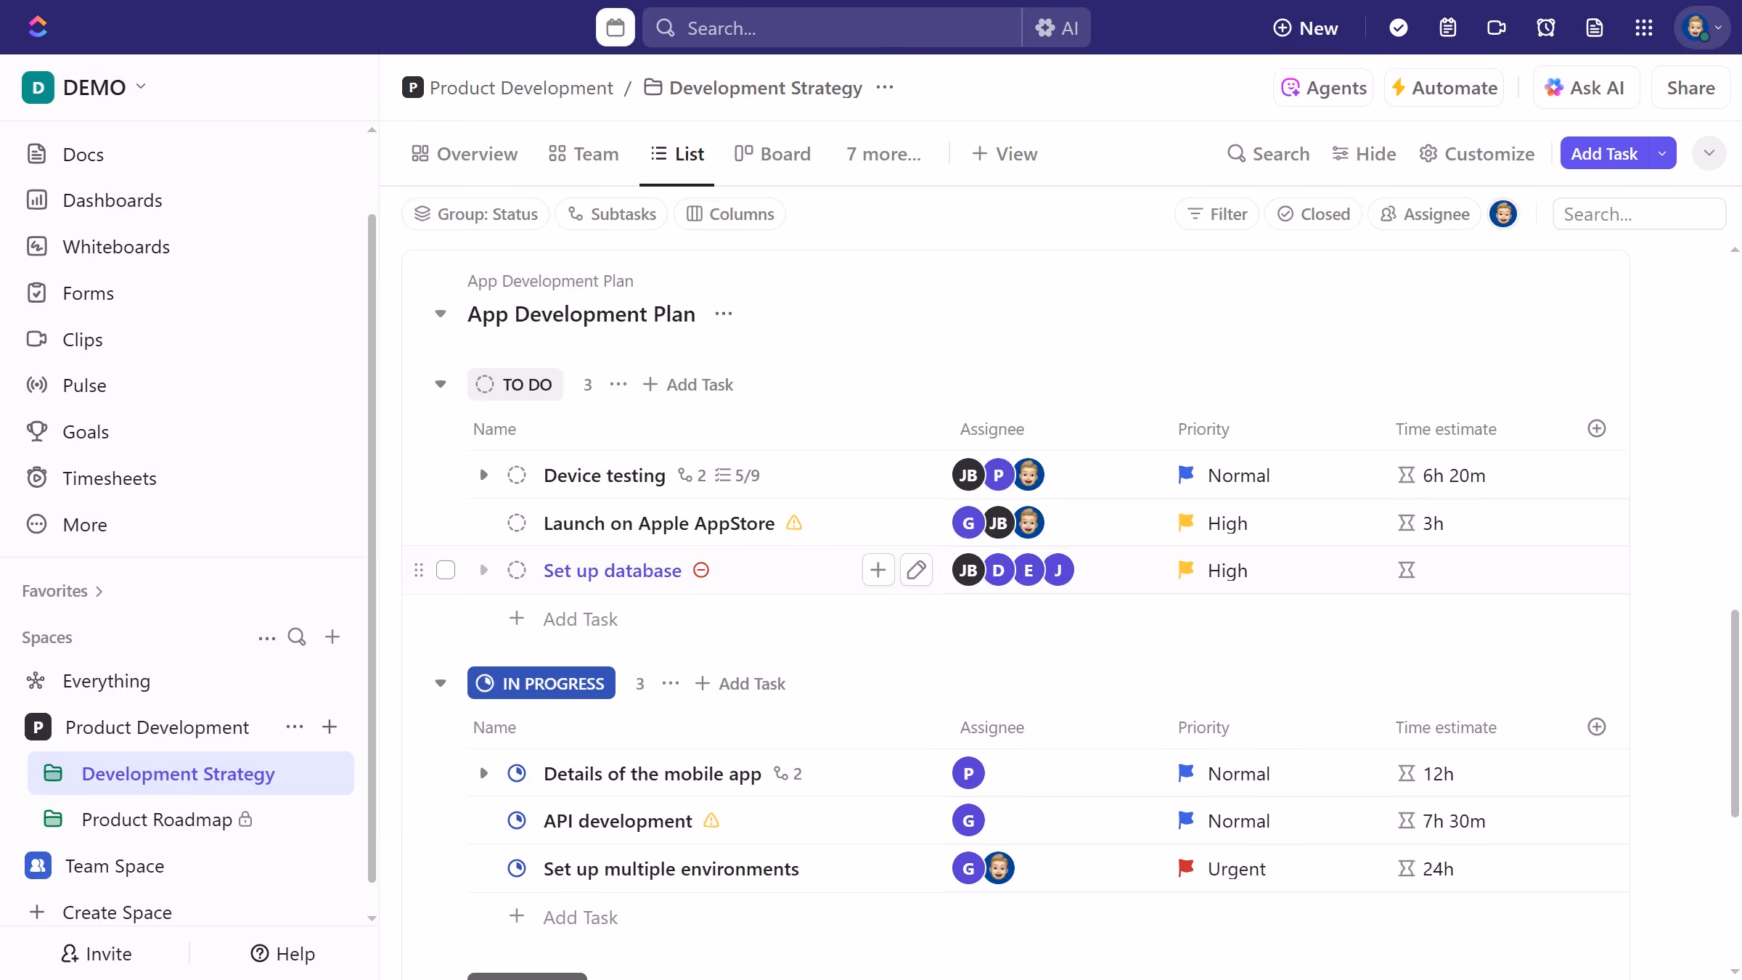Change Normal priority flag of Device testing
The width and height of the screenshot is (1742, 980).
[1186, 475]
